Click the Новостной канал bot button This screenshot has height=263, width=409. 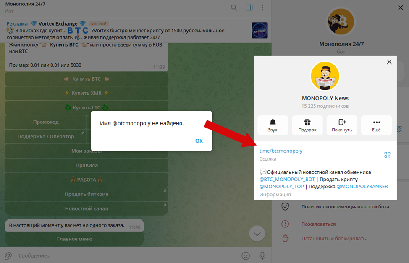[x=87, y=208]
